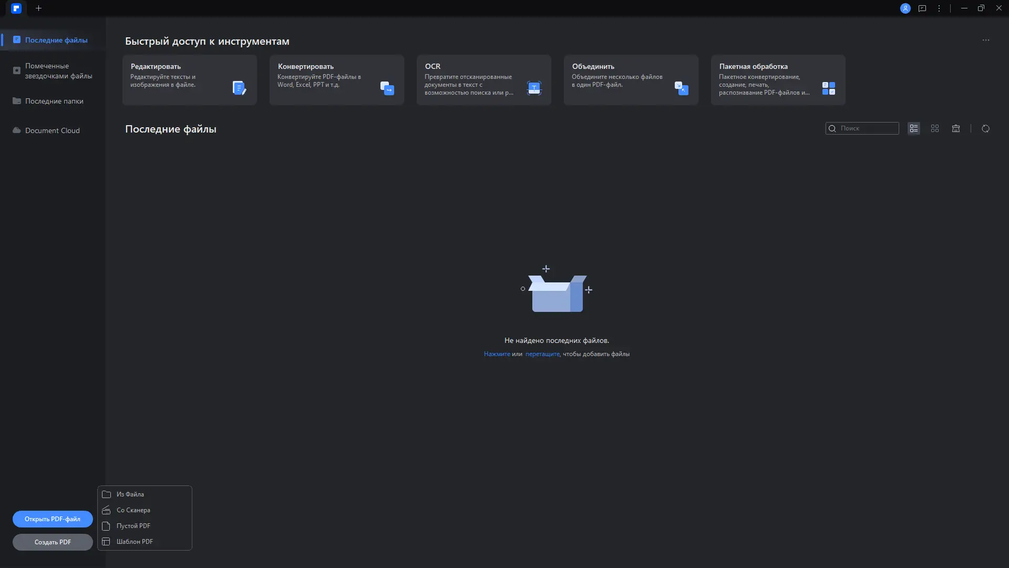1009x568 pixels.
Task: Refresh the recent files list
Action: pos(986,128)
